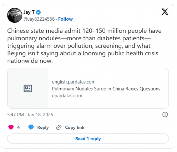Click the like count number 4

(x=19, y=128)
